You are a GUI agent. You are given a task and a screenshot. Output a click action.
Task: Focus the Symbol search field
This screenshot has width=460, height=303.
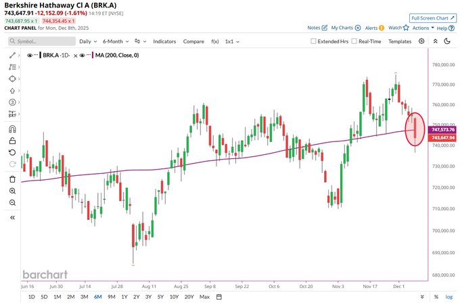pyautogui.click(x=42, y=41)
